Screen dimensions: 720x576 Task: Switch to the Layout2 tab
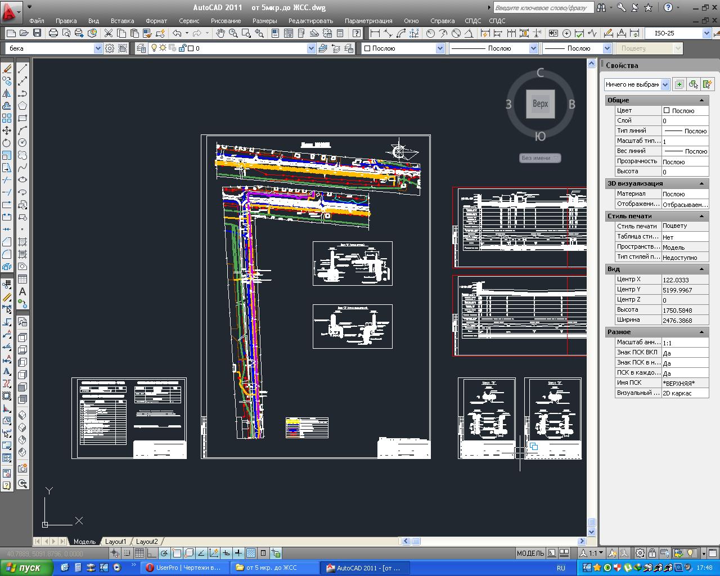pos(147,541)
